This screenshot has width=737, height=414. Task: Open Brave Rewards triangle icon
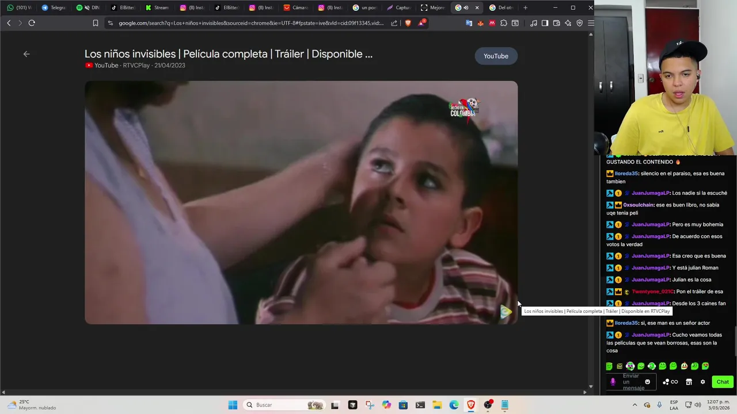[x=421, y=23]
